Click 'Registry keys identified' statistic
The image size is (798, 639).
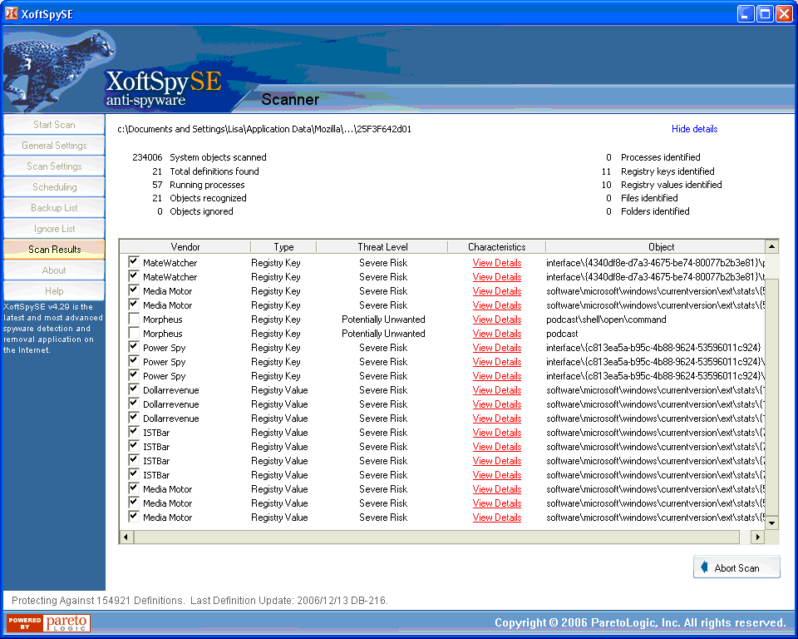point(658,171)
